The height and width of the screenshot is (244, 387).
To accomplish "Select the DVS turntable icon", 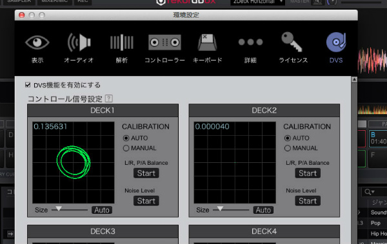I will (x=336, y=42).
